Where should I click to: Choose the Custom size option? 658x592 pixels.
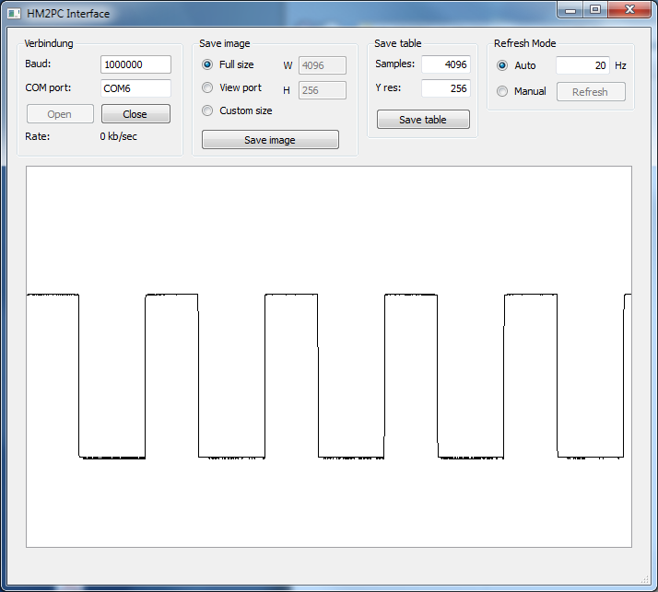tap(207, 110)
